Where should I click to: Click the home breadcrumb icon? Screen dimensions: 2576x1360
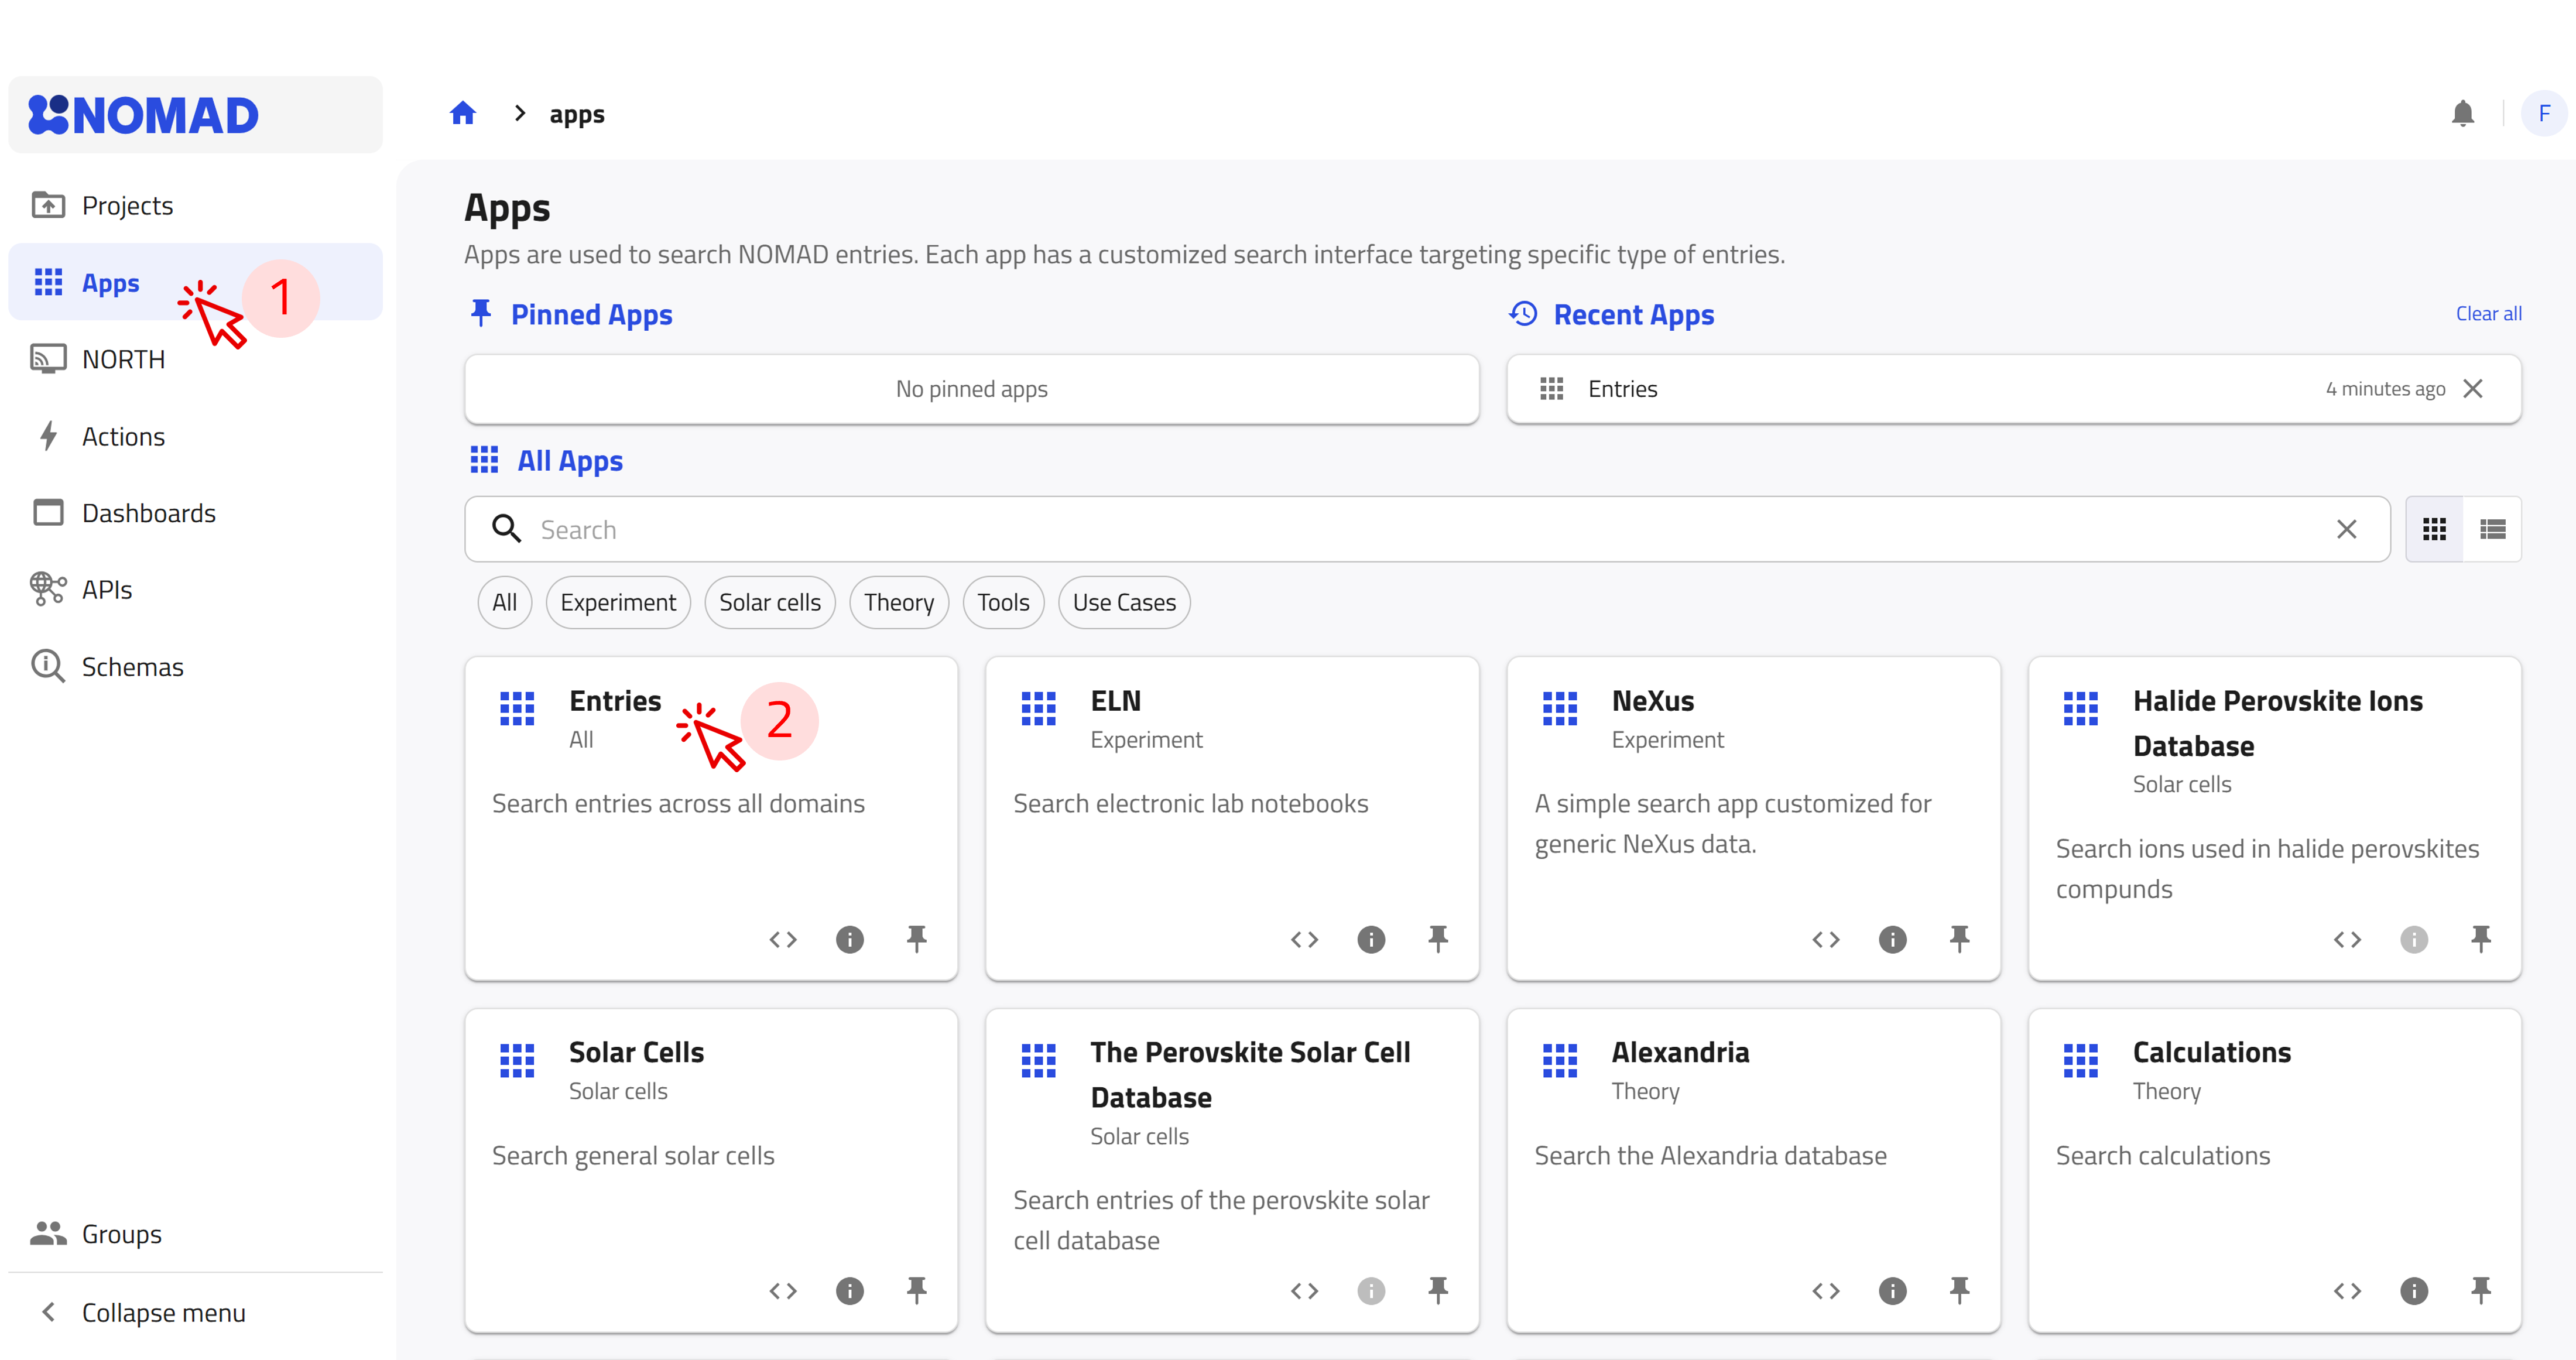click(463, 114)
